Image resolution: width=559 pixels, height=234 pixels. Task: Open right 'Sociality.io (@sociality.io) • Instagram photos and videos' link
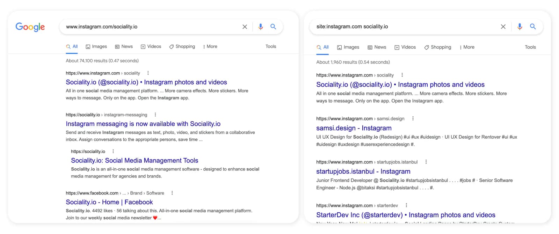(400, 85)
